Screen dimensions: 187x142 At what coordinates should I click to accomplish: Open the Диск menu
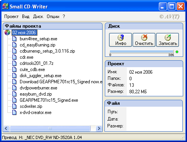click(x=38, y=17)
